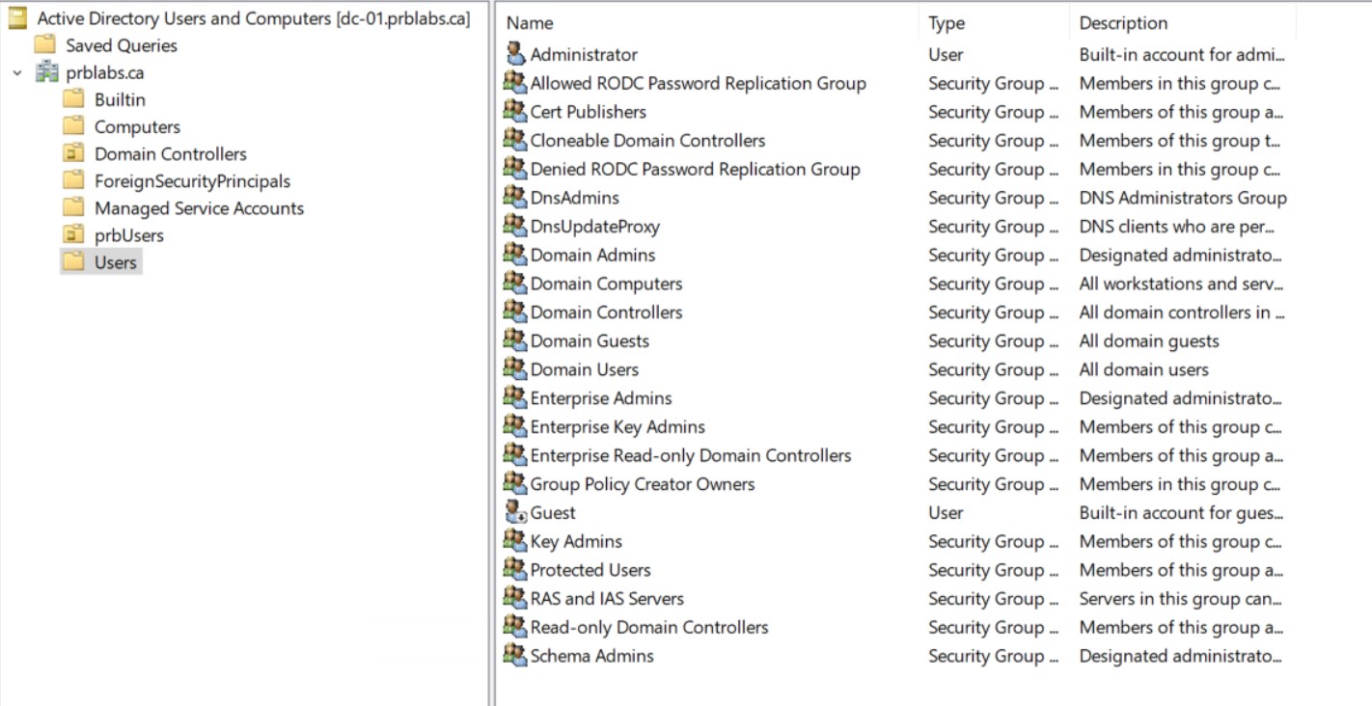
Task: Click the Enterprise Admins group icon
Action: (x=515, y=397)
